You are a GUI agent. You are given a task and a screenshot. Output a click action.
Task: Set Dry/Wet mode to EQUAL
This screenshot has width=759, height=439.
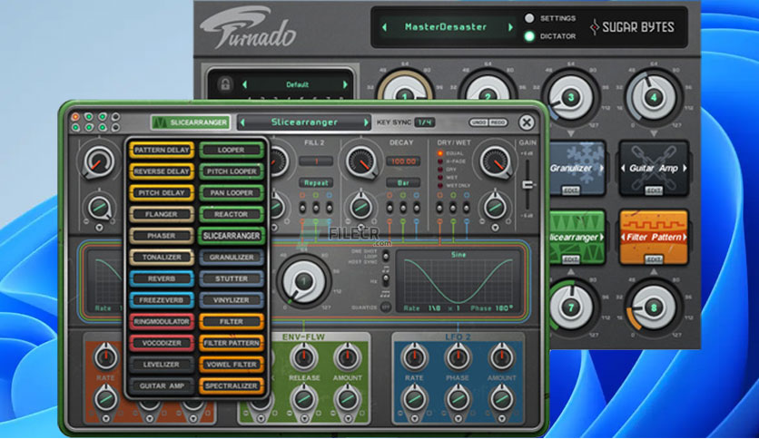tap(440, 153)
